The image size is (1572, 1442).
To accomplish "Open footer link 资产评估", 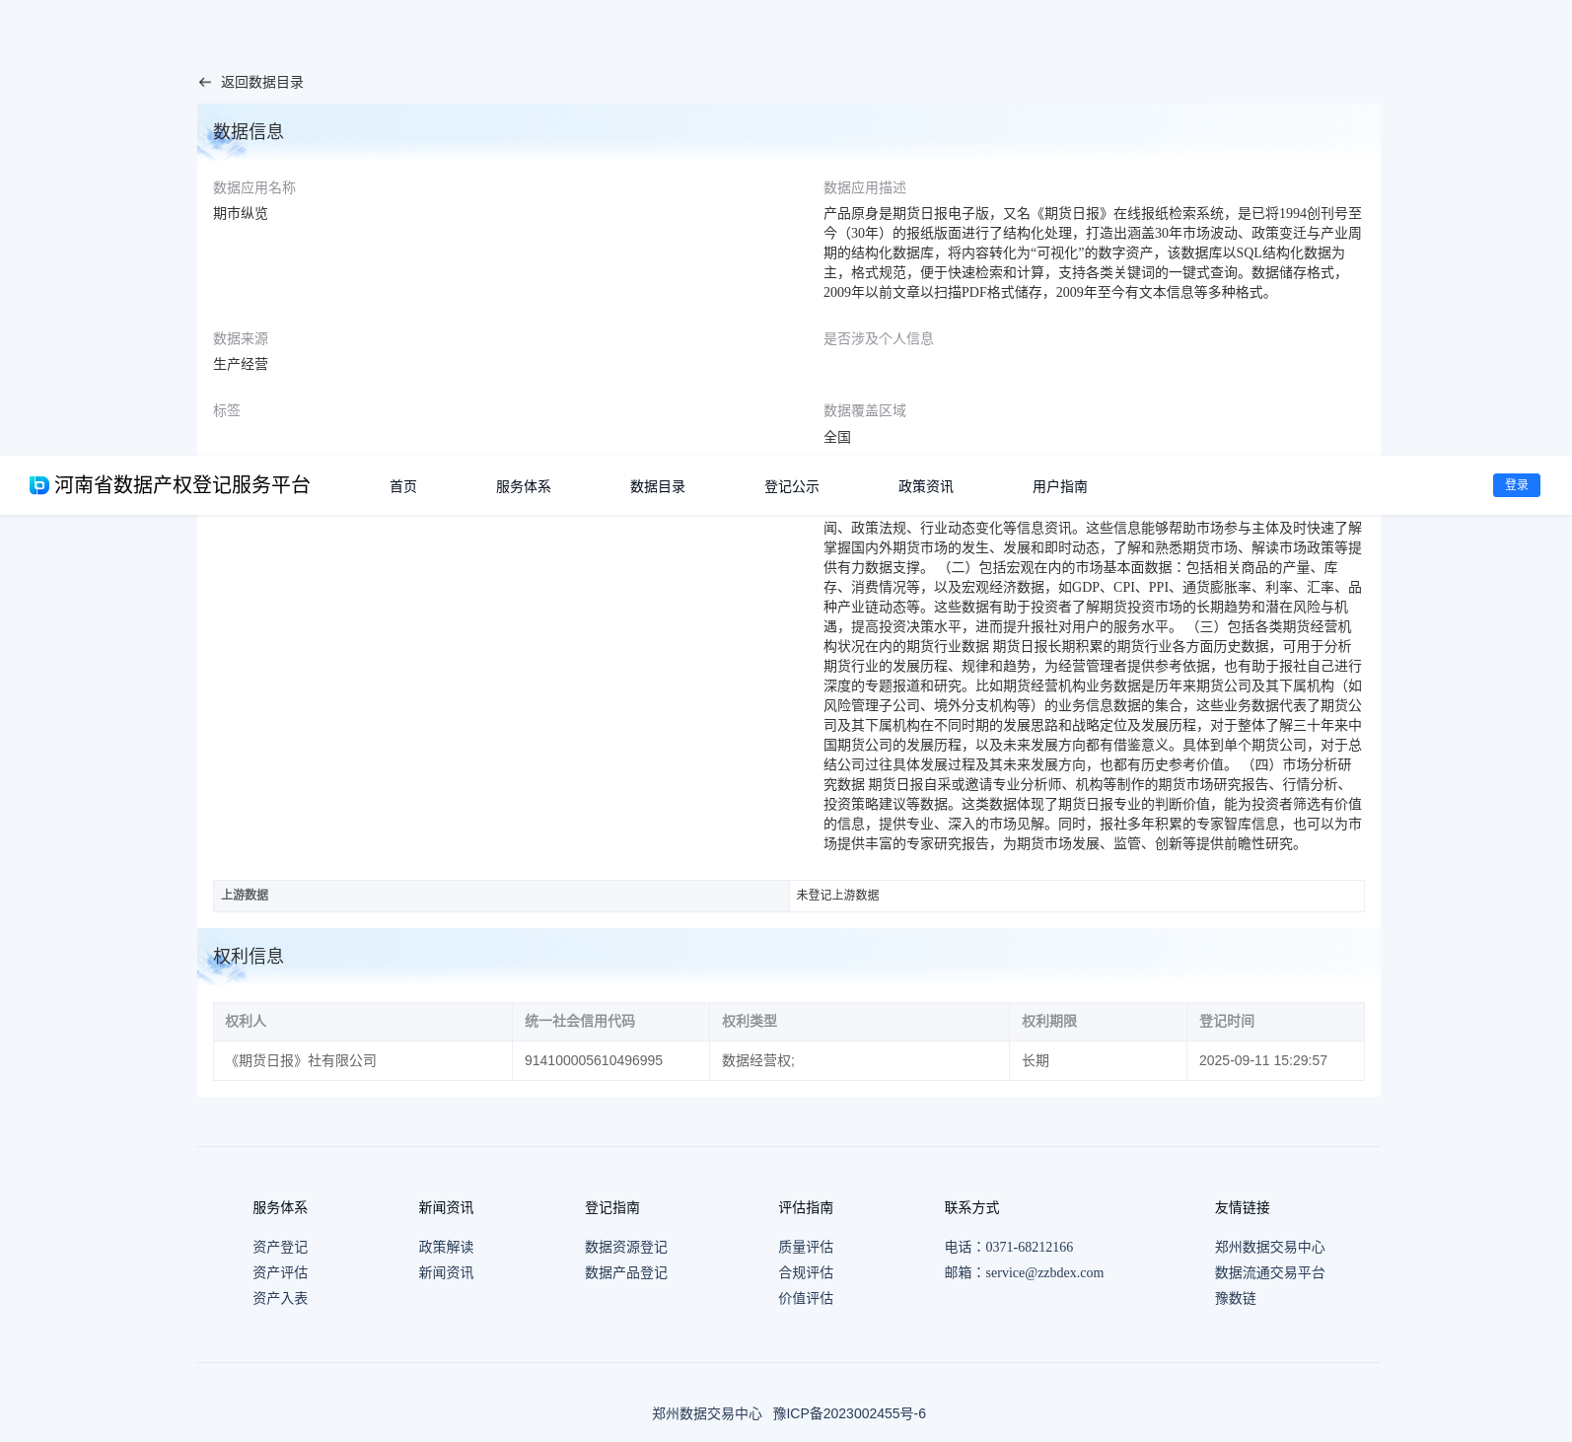I will pyautogui.click(x=280, y=1272).
